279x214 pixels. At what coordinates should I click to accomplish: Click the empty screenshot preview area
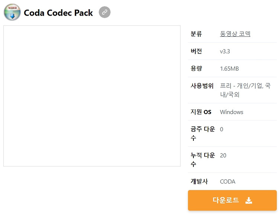click(x=92, y=96)
